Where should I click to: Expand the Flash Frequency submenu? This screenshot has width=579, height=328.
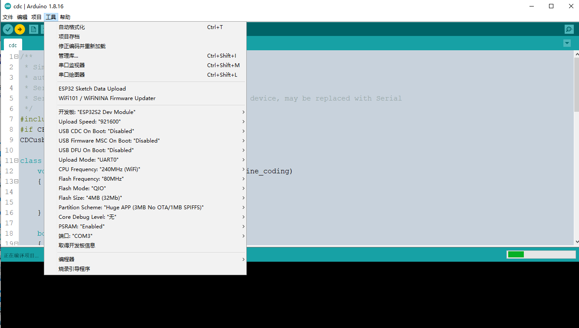[145, 179]
